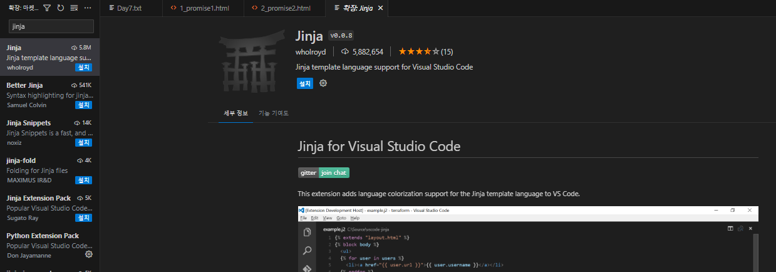Open publisher wholroyd link
This screenshot has height=272, width=776.
tap(311, 51)
